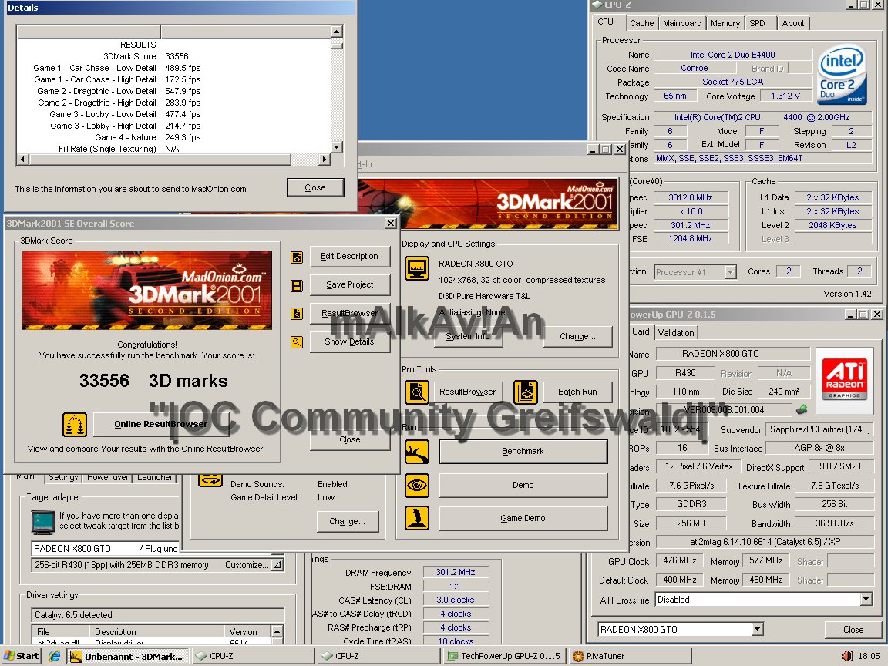This screenshot has height=666, width=888.
Task: Click the Version column header in driver list
Action: tap(248, 631)
